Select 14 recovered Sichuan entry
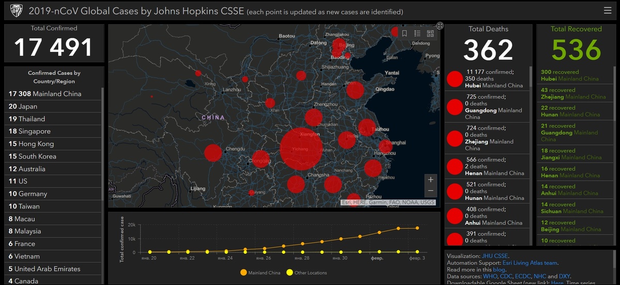This screenshot has height=285, width=620. tap(575, 208)
